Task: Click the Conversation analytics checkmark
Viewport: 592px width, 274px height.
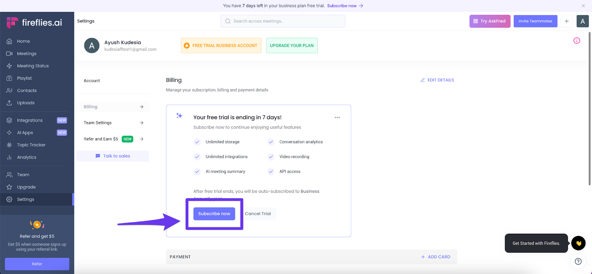Action: (271, 142)
